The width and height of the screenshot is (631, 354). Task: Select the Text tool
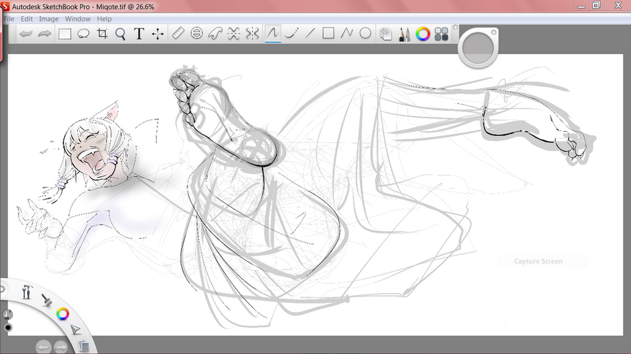pos(139,34)
